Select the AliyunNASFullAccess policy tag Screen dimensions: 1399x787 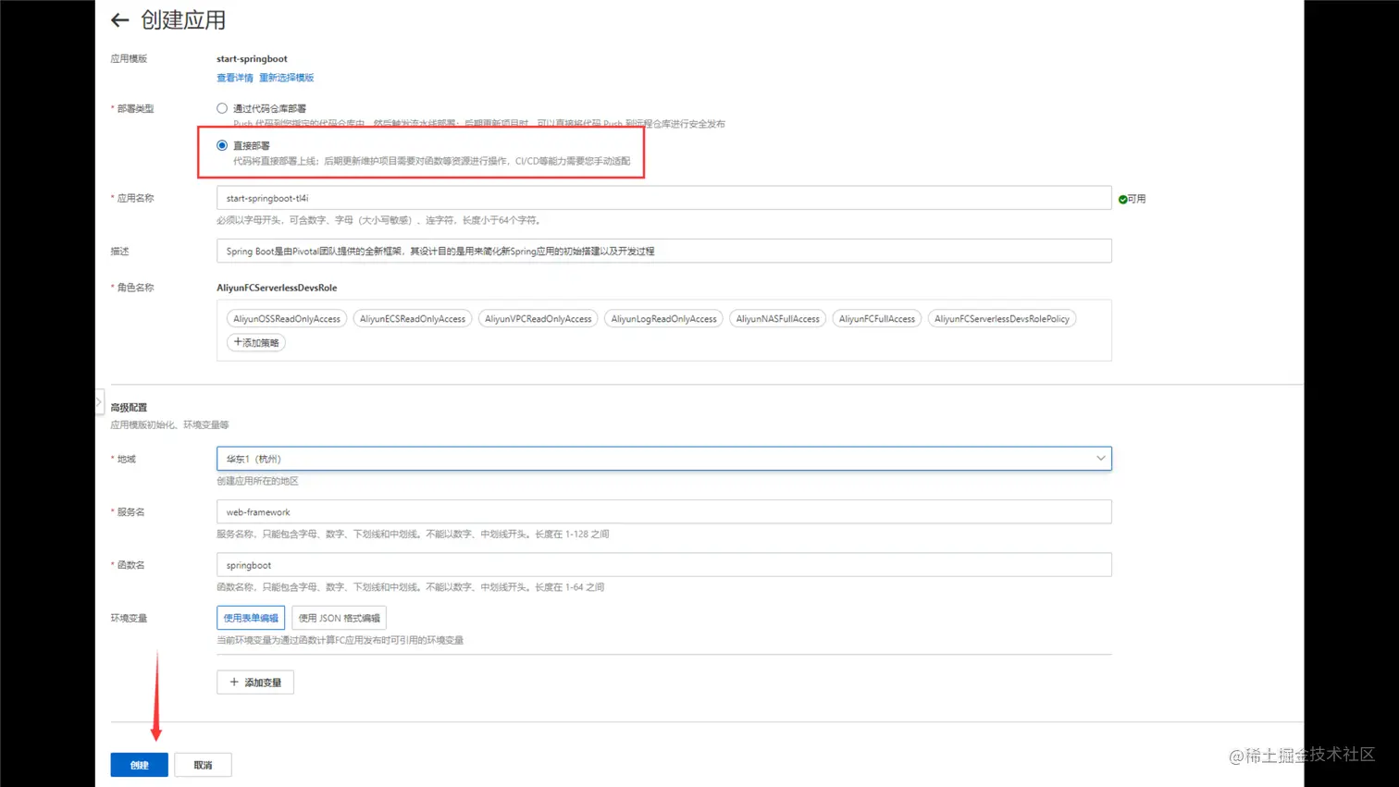tap(778, 319)
